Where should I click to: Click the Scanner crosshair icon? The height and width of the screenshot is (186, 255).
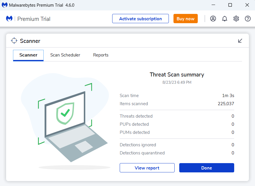coord(14,41)
